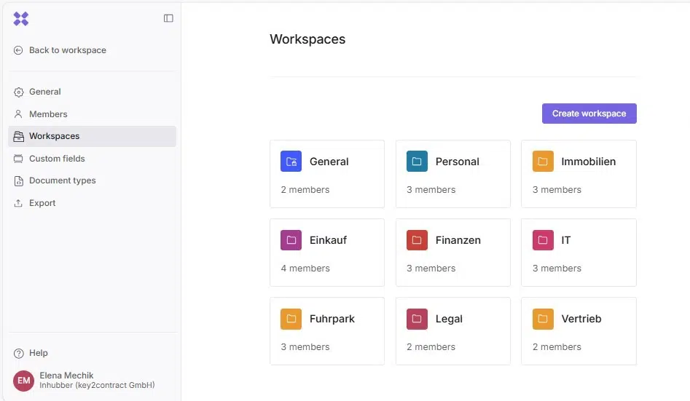Select Workspaces in the sidebar
The width and height of the screenshot is (690, 401).
pyautogui.click(x=54, y=136)
